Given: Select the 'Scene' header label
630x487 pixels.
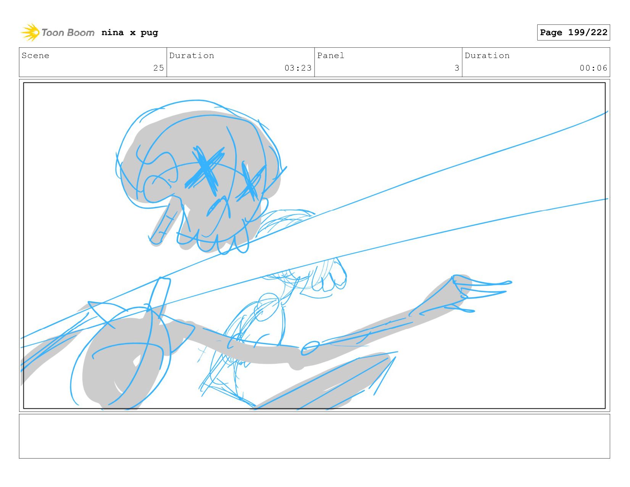Looking at the screenshot, I should pyautogui.click(x=36, y=55).
